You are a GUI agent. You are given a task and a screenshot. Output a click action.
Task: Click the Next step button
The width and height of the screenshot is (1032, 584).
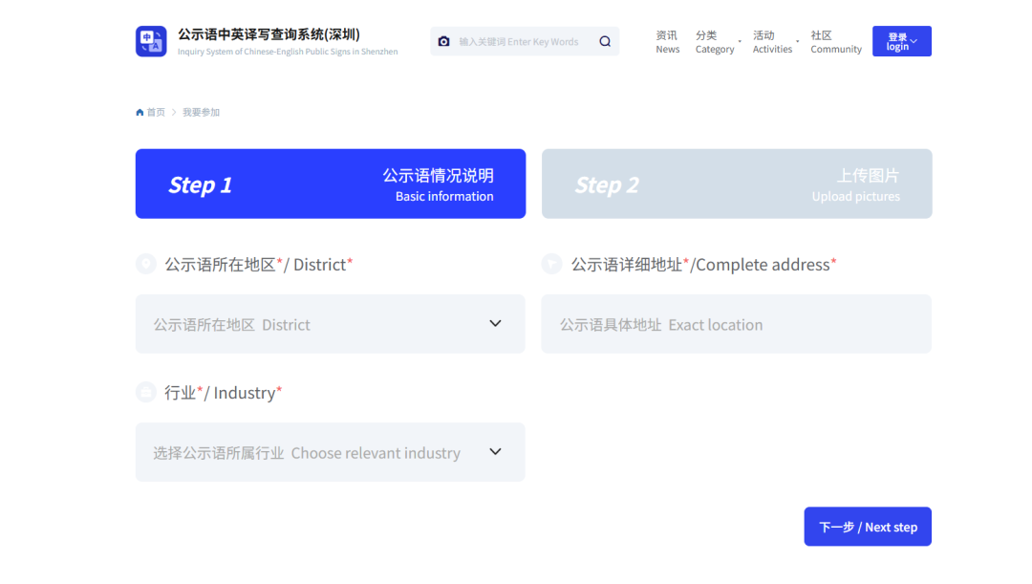[867, 527]
